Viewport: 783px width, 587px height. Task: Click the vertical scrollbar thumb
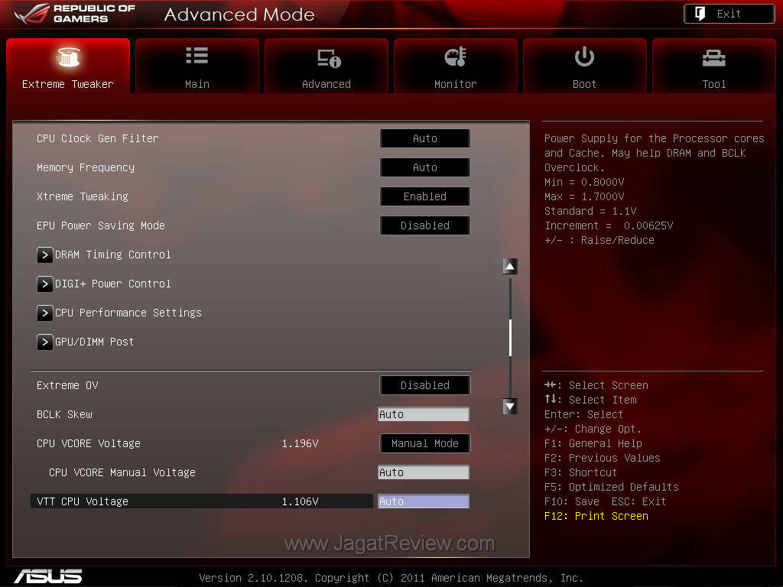click(510, 336)
